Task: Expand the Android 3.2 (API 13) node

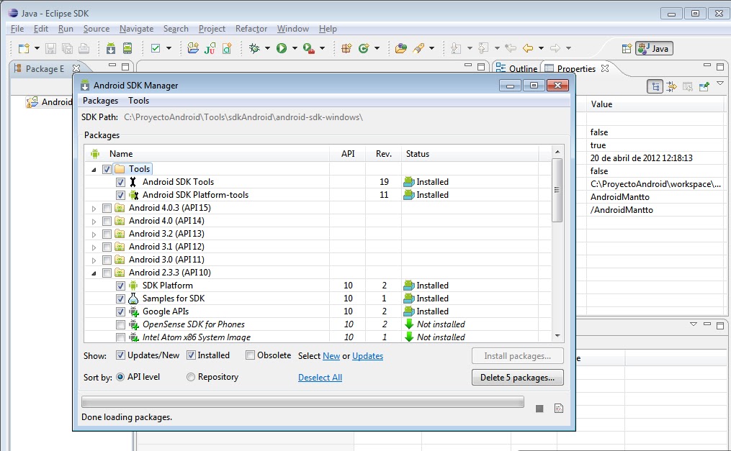Action: click(94, 234)
